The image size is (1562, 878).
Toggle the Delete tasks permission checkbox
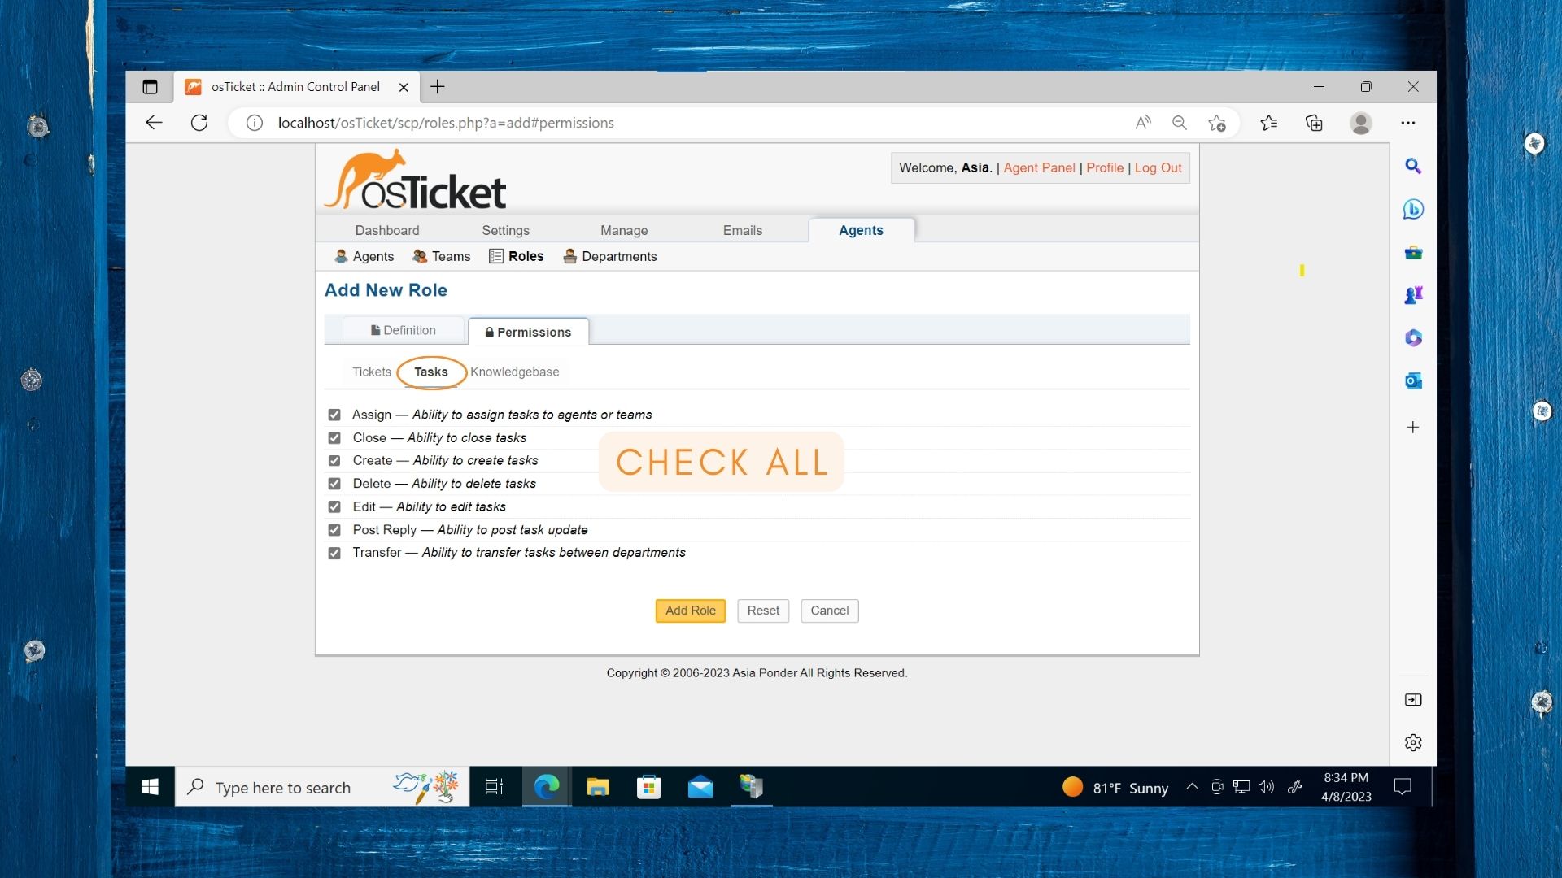tap(334, 484)
